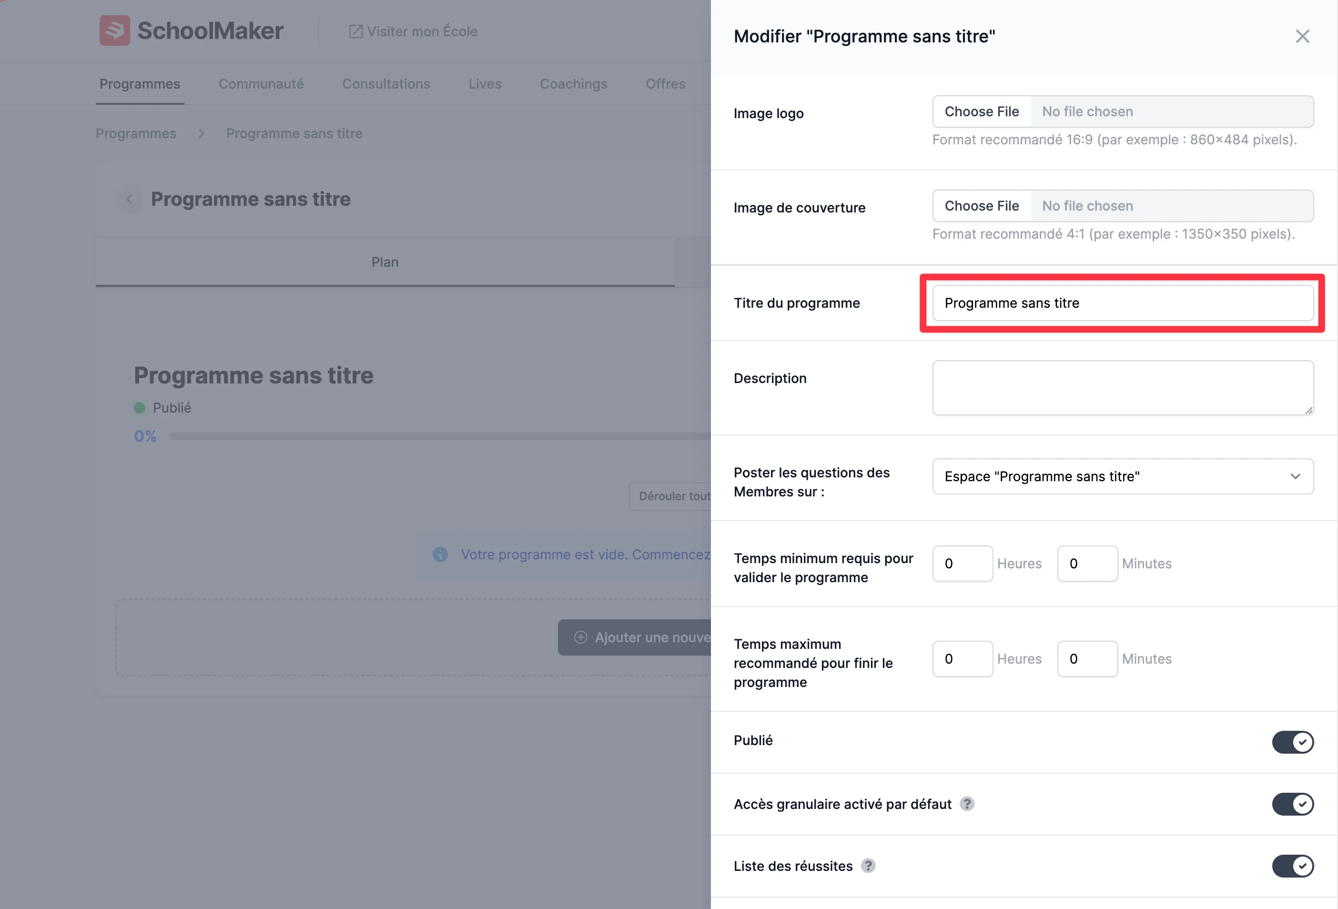
Task: Switch to the Lives tab
Action: pos(485,84)
